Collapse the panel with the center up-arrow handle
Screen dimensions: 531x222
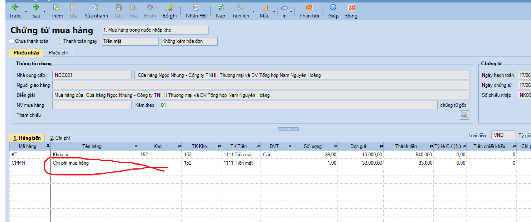(288, 129)
